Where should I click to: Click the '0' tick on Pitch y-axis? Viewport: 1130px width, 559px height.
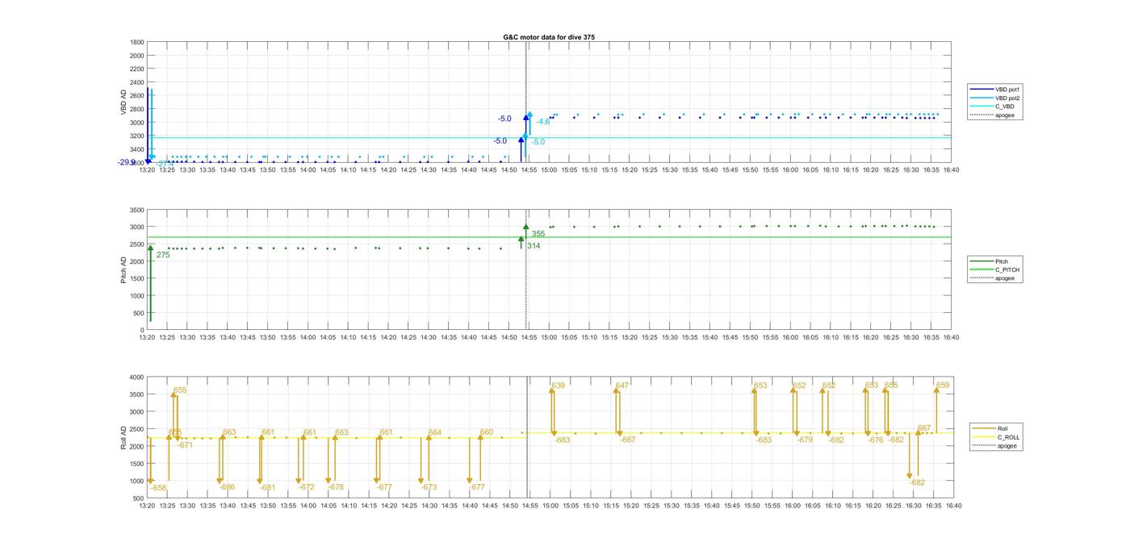pos(143,331)
